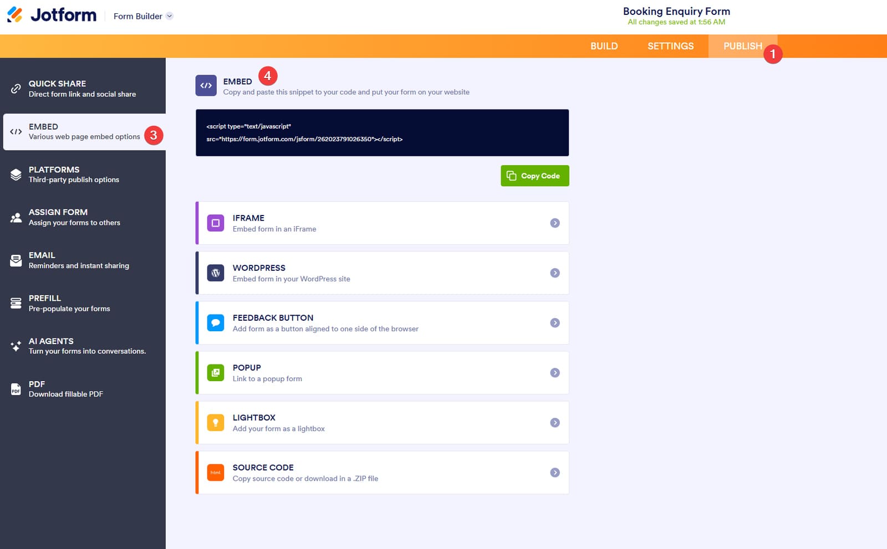This screenshot has width=887, height=549.
Task: Open Prefill pre-populate your forms section
Action: [x=83, y=303]
